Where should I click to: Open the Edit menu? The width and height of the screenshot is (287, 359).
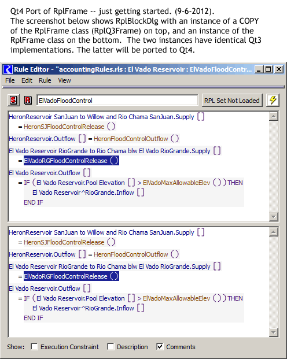click(x=27, y=80)
